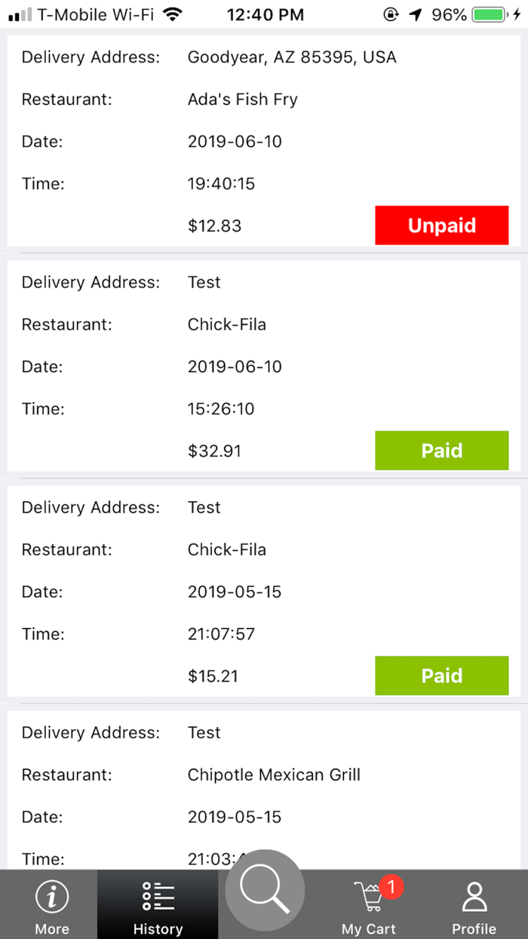Select the History icon in bottom navigation
Viewport: 528px width, 939px height.
pos(157,892)
